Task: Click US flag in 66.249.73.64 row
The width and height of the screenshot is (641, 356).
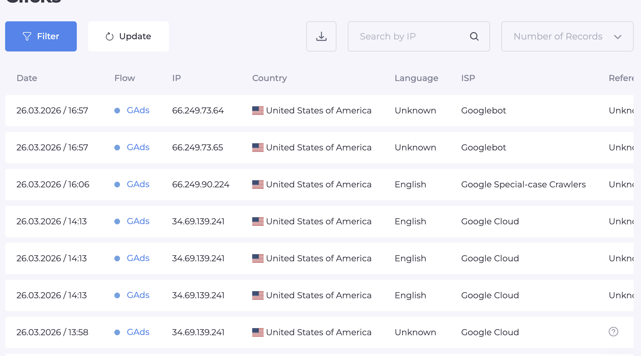Action: (x=258, y=110)
